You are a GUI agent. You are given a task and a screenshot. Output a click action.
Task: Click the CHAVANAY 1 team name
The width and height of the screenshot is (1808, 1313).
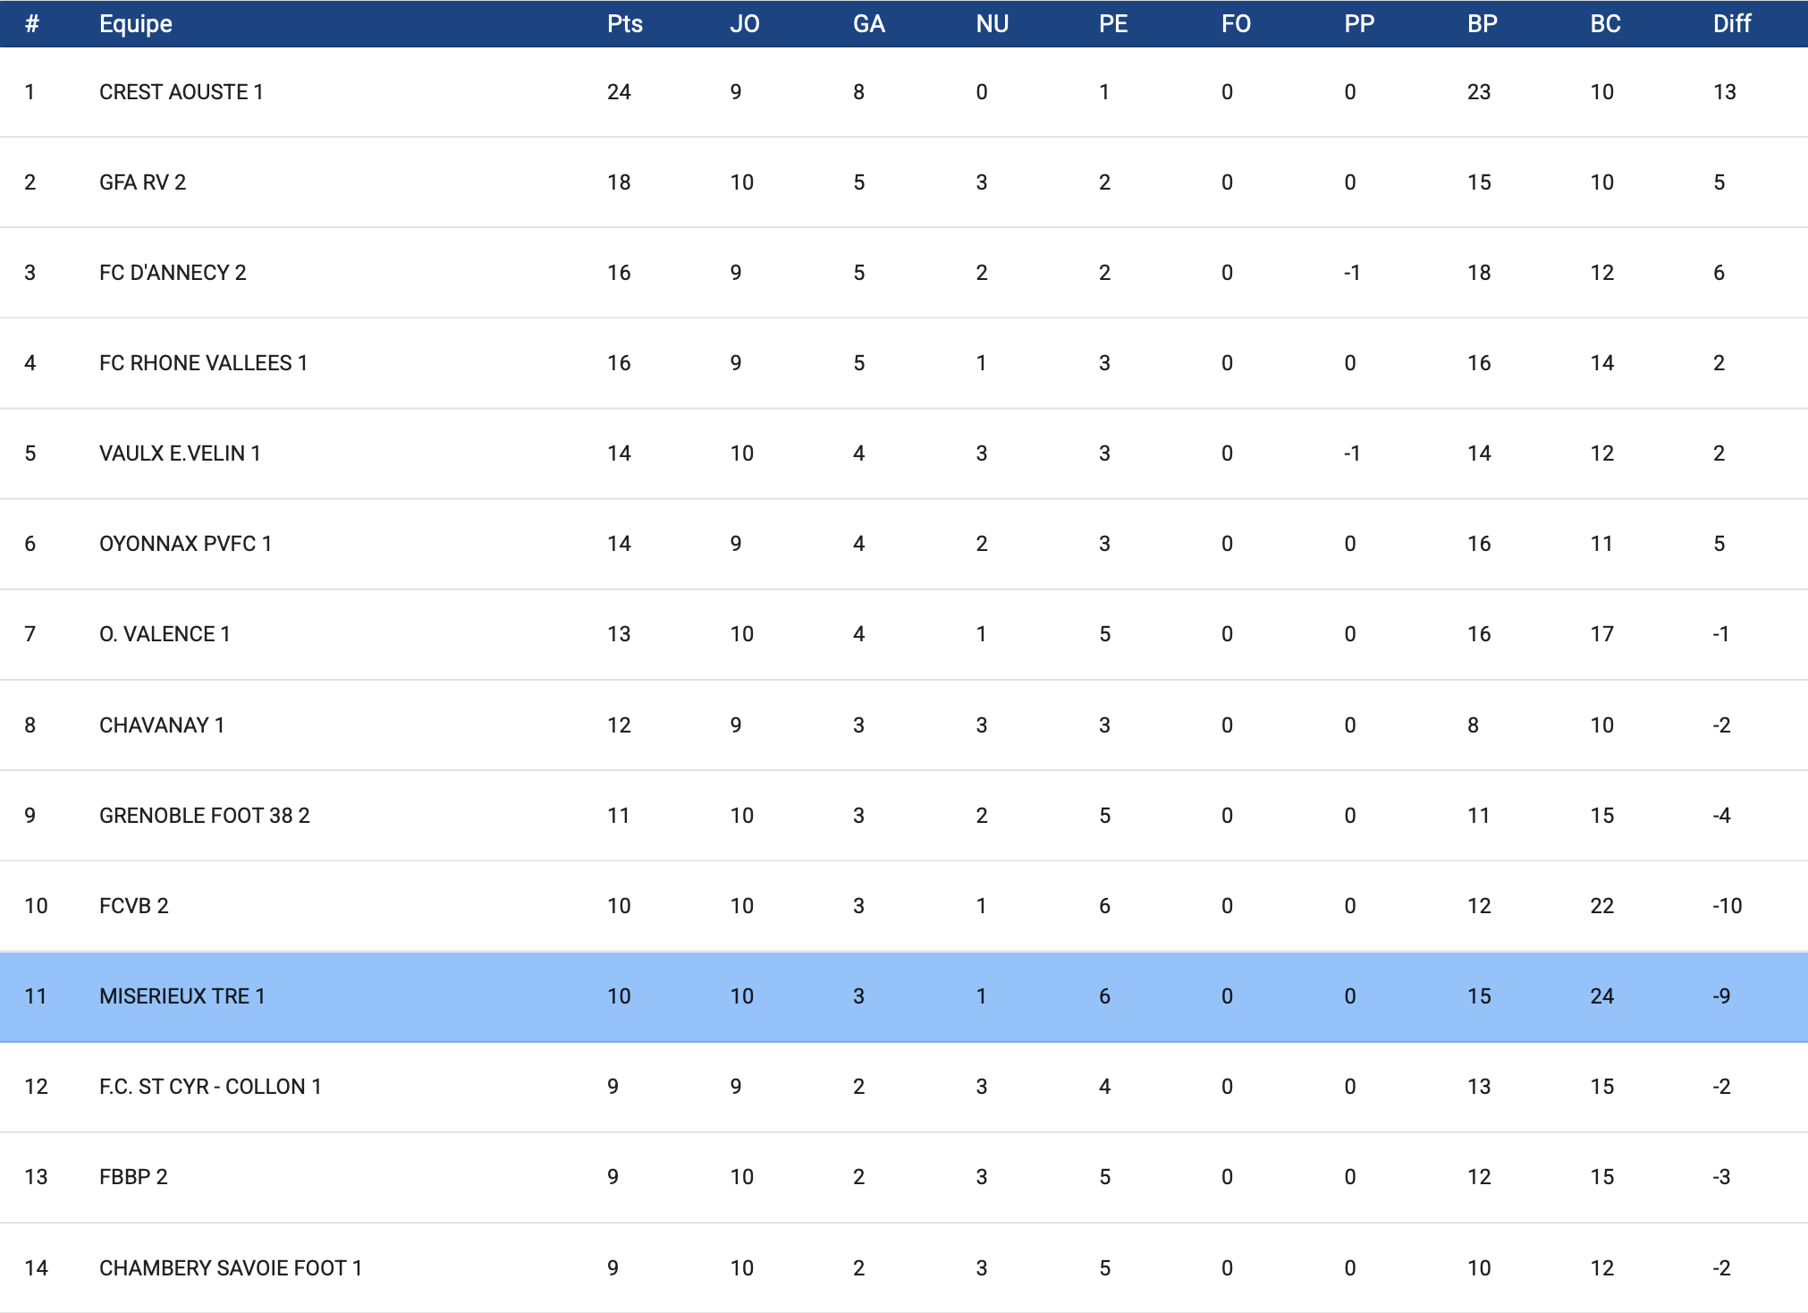[x=161, y=725]
